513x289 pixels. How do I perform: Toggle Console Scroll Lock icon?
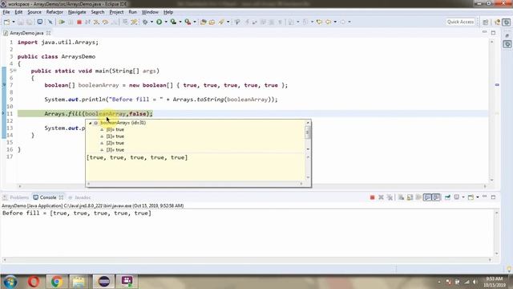tap(410, 197)
